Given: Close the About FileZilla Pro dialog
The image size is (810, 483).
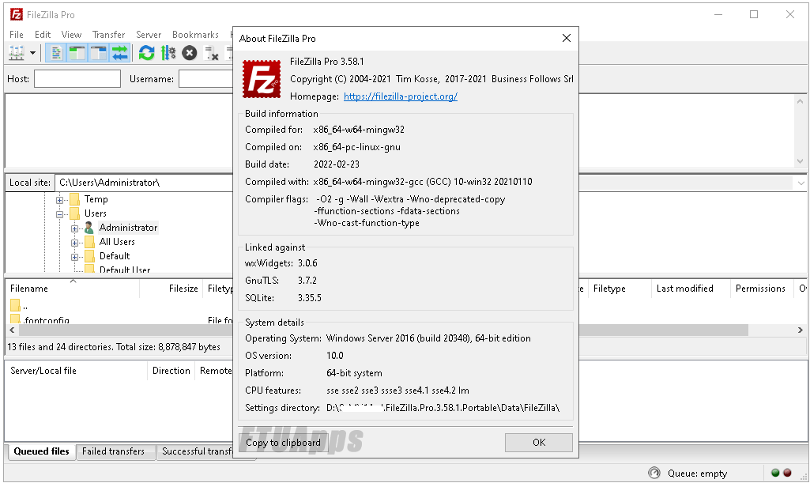Looking at the screenshot, I should tap(566, 38).
